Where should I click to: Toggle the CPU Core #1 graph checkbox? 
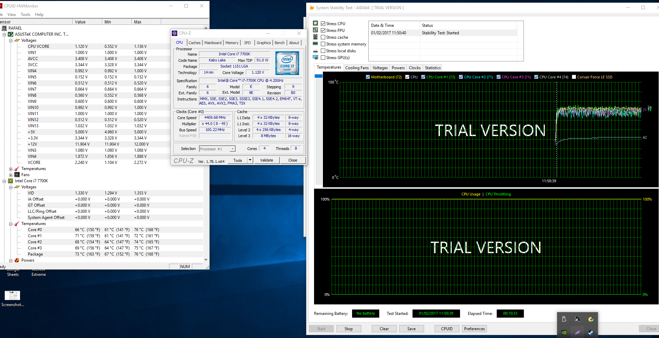423,77
